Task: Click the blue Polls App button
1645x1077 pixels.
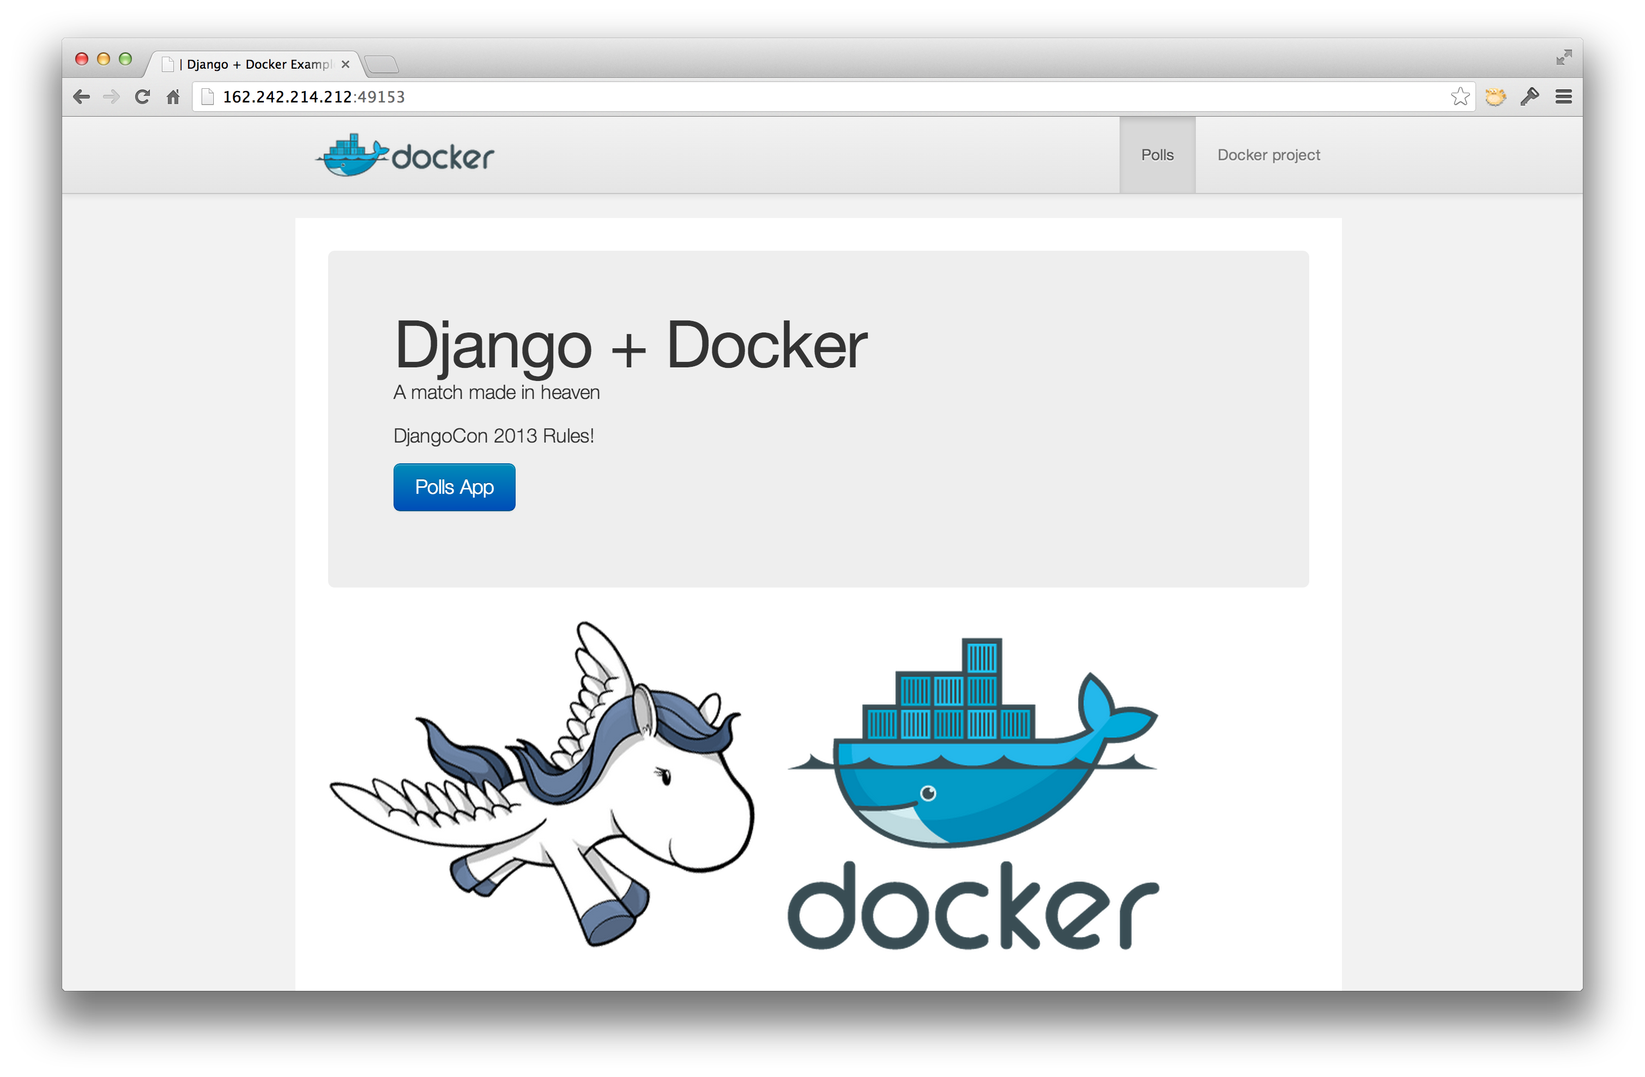Action: click(x=454, y=487)
